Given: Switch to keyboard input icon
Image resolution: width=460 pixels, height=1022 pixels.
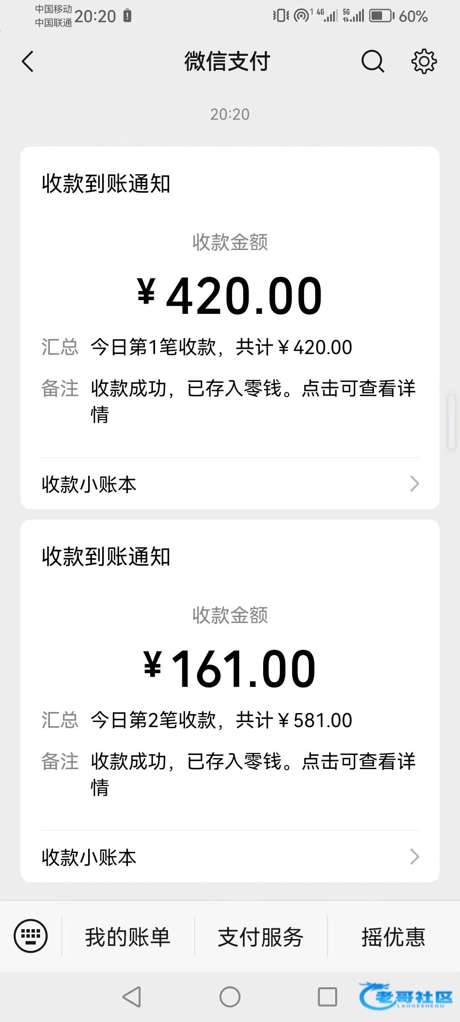Looking at the screenshot, I should [x=31, y=936].
